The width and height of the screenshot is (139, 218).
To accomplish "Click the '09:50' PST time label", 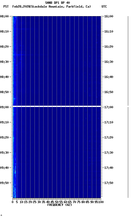I will coord(4,183).
